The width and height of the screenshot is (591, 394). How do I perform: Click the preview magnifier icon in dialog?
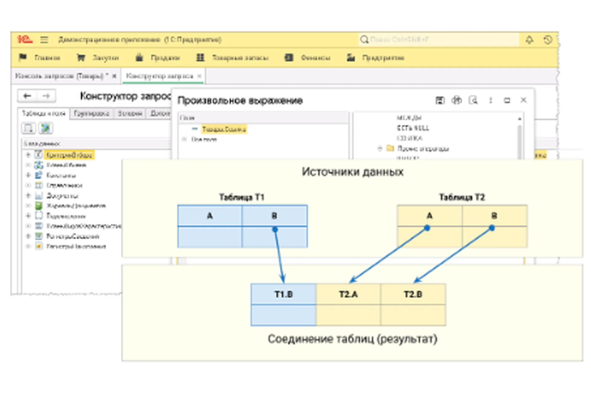point(473,100)
